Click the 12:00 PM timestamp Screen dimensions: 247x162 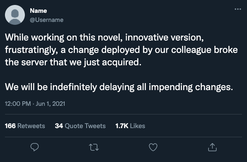click(18, 104)
